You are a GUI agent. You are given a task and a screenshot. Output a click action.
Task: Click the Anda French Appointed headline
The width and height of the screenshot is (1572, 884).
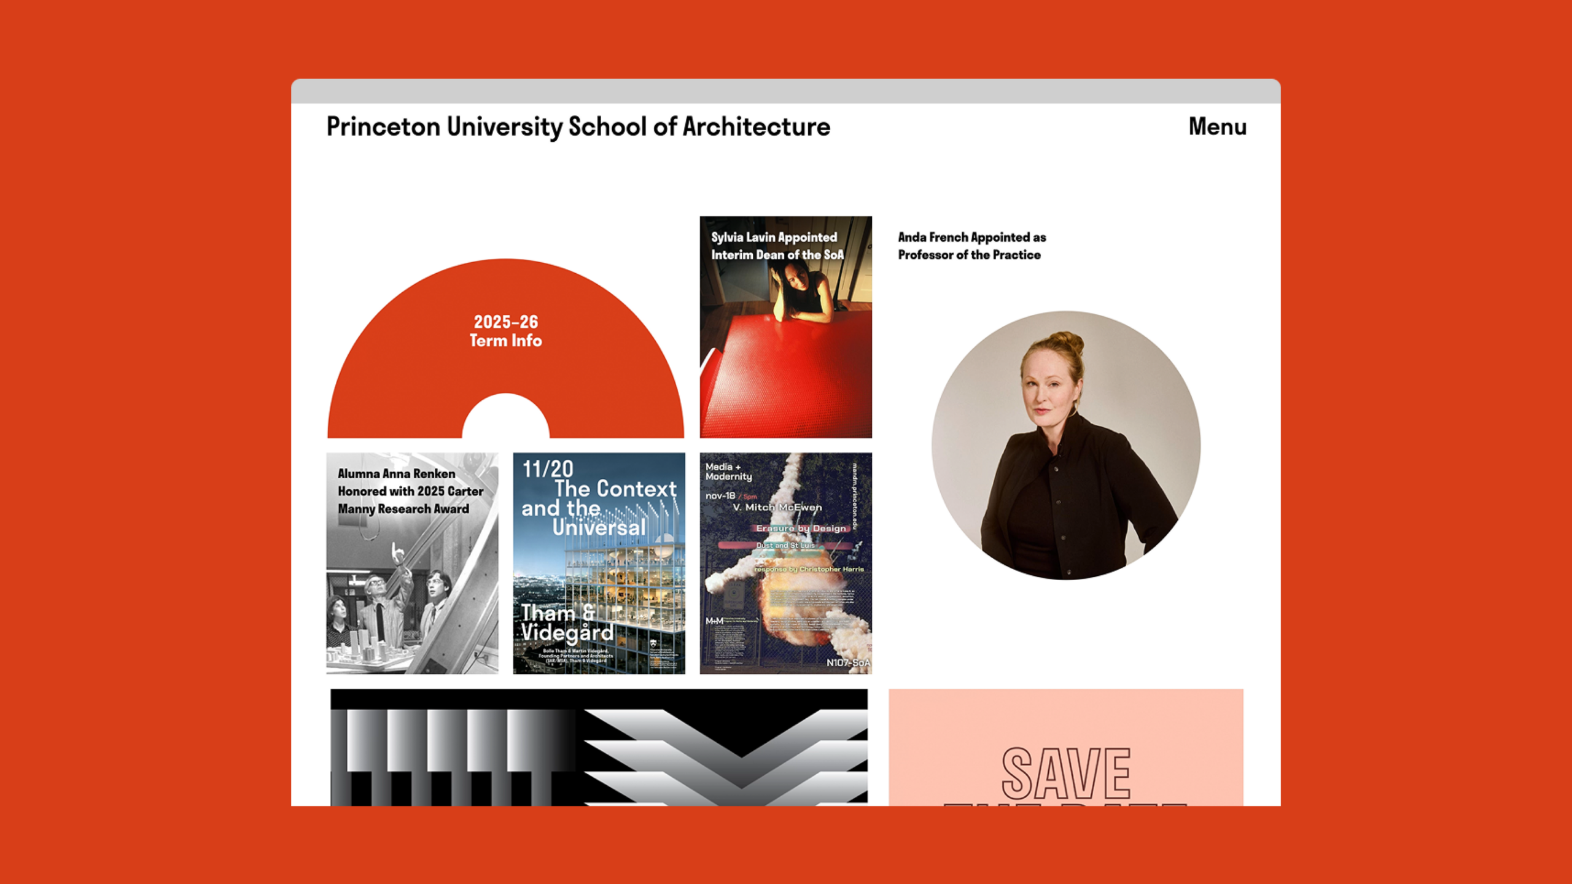tap(971, 246)
